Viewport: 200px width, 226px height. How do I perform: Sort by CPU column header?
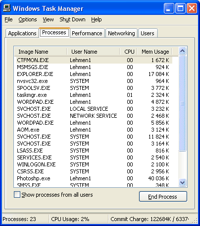coord(129,52)
